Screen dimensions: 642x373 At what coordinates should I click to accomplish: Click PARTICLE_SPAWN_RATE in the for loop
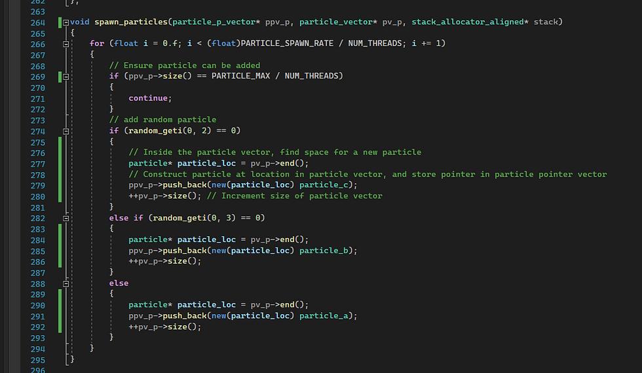[x=287, y=43]
